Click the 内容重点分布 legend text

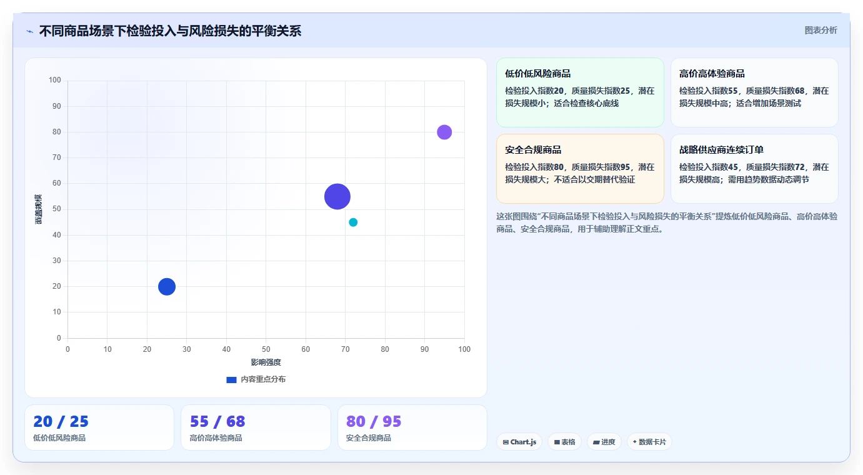point(263,379)
